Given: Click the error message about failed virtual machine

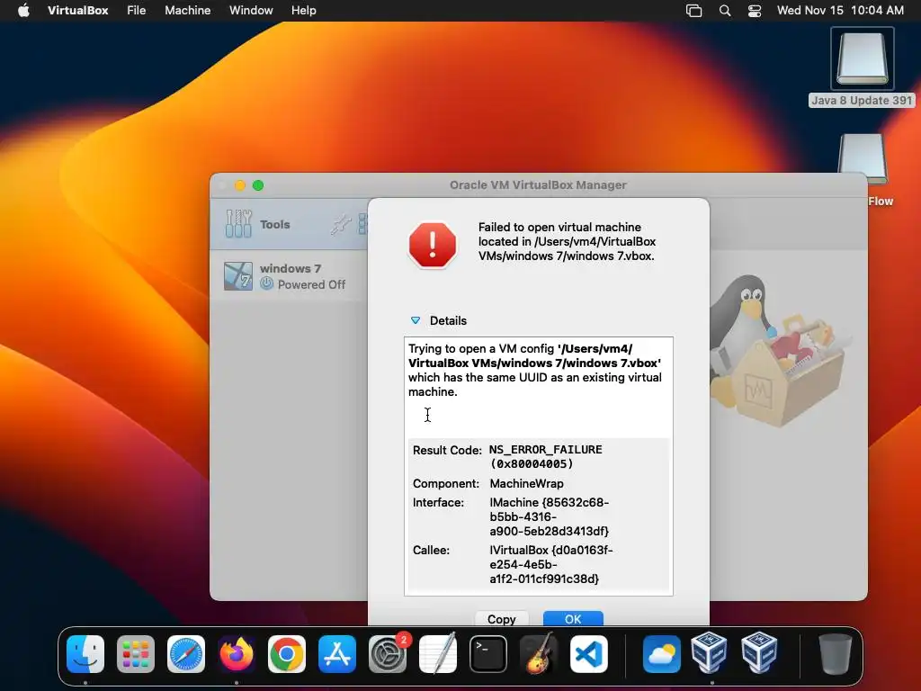Looking at the screenshot, I should 567,241.
